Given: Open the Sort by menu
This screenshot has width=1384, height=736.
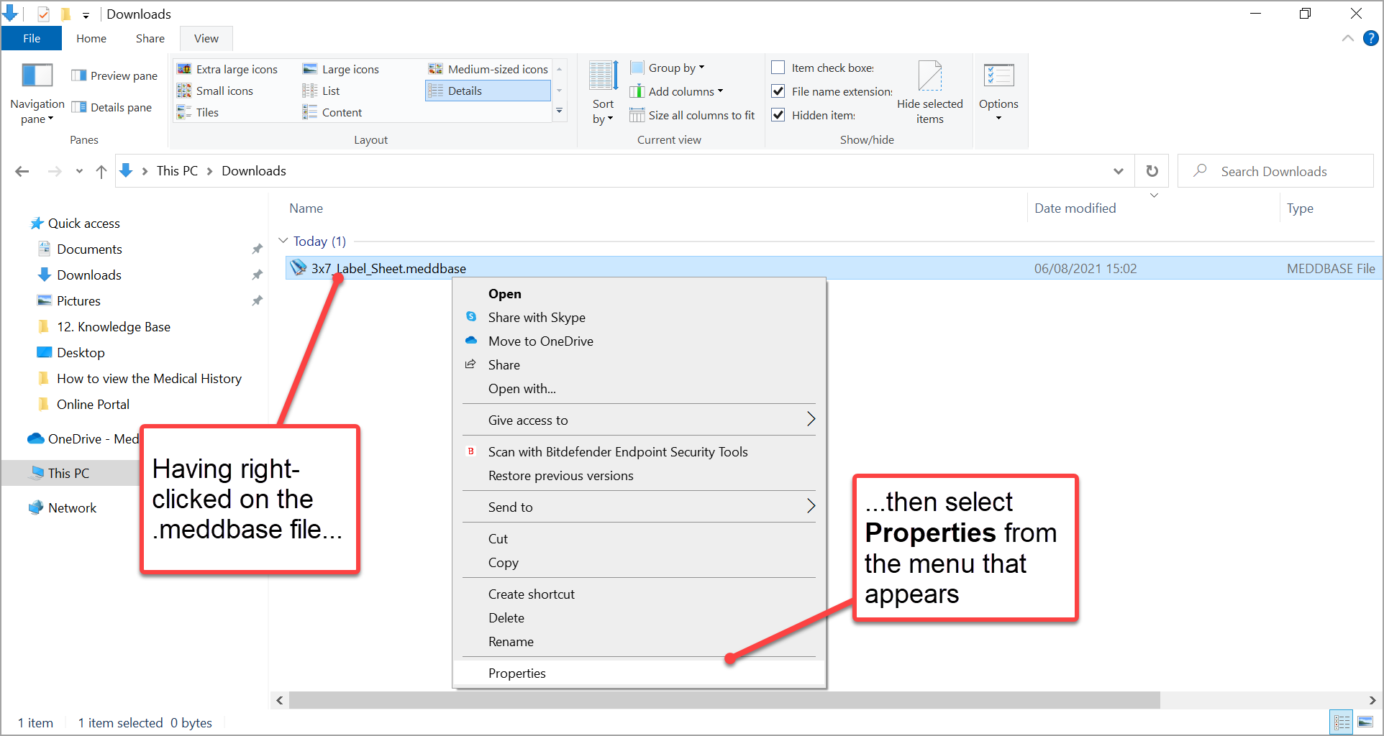Looking at the screenshot, I should [603, 93].
